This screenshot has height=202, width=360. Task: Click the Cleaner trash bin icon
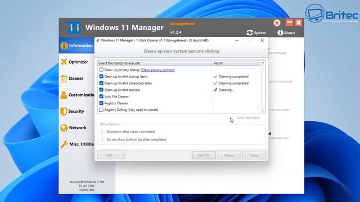(64, 79)
